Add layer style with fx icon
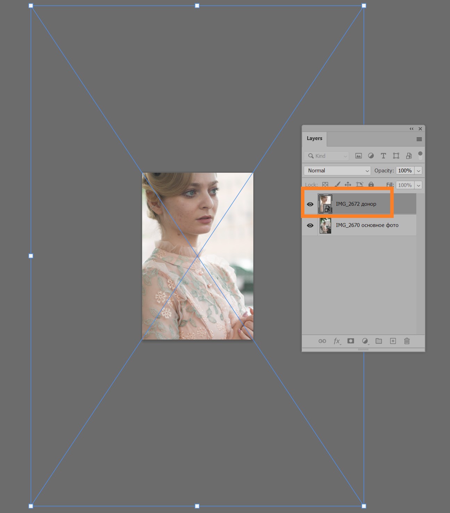Screen dimensions: 450x513 [337, 341]
